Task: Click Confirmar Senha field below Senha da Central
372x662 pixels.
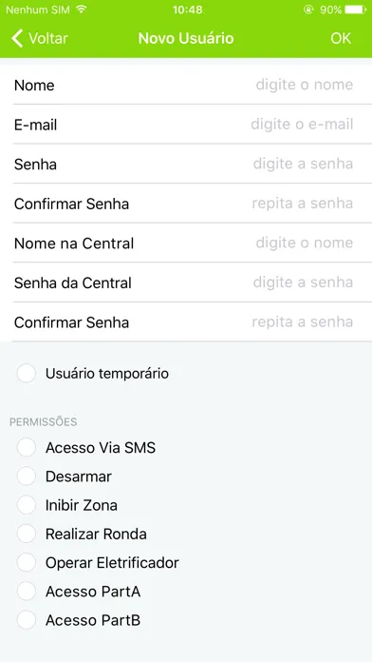Action: pos(186,322)
